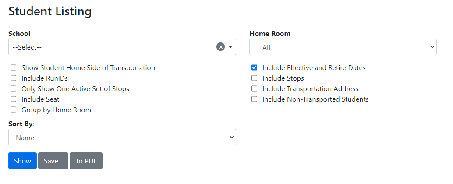Open the Sort By dropdown

(122, 137)
